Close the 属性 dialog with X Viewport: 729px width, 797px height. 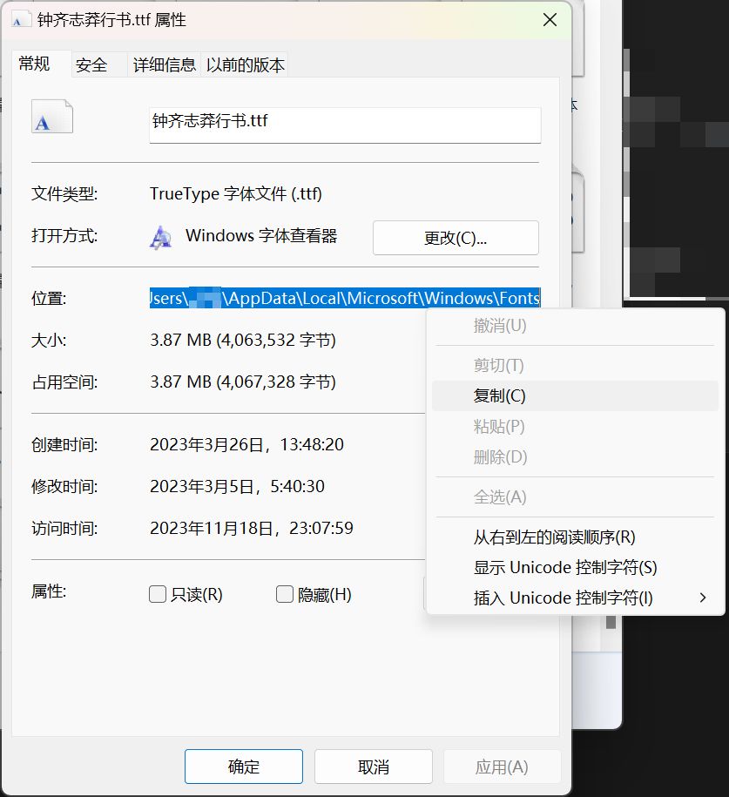point(550,20)
